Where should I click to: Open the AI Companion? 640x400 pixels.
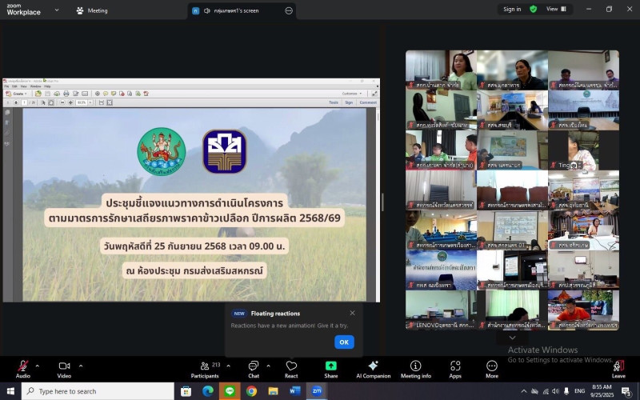point(373,367)
